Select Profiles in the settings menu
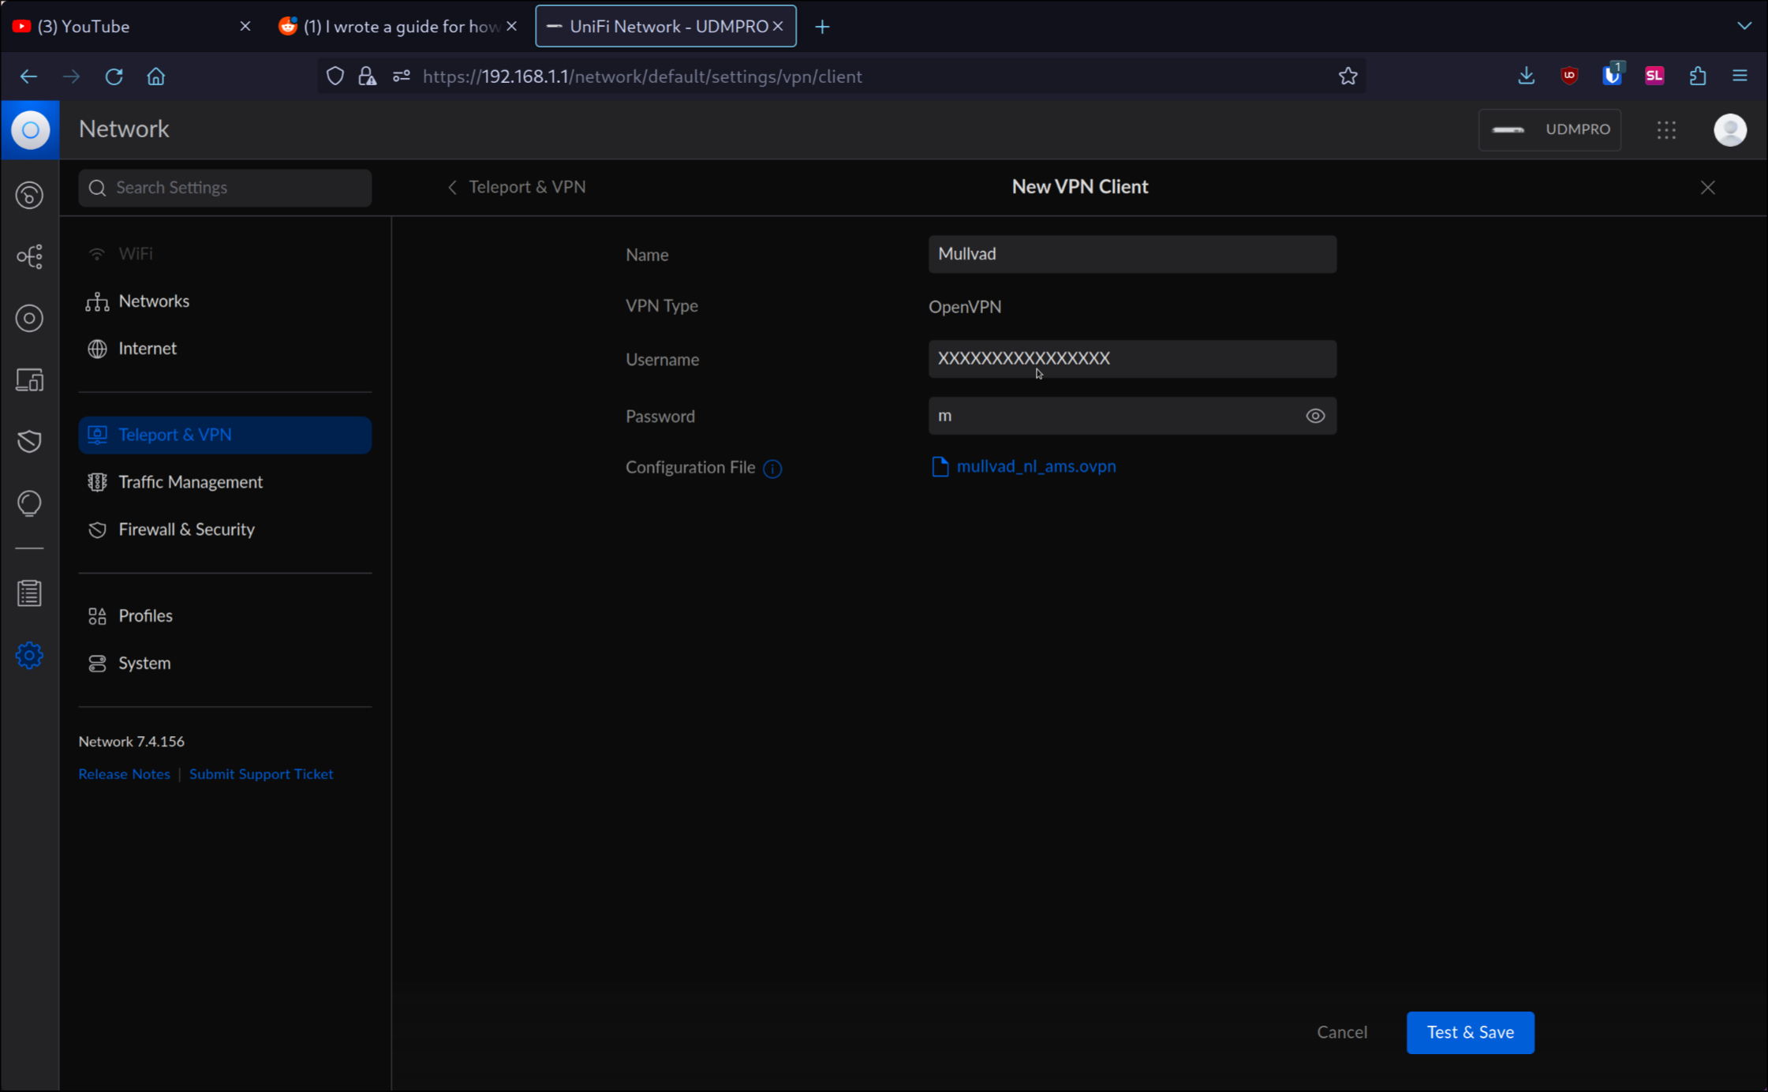 pyautogui.click(x=225, y=615)
